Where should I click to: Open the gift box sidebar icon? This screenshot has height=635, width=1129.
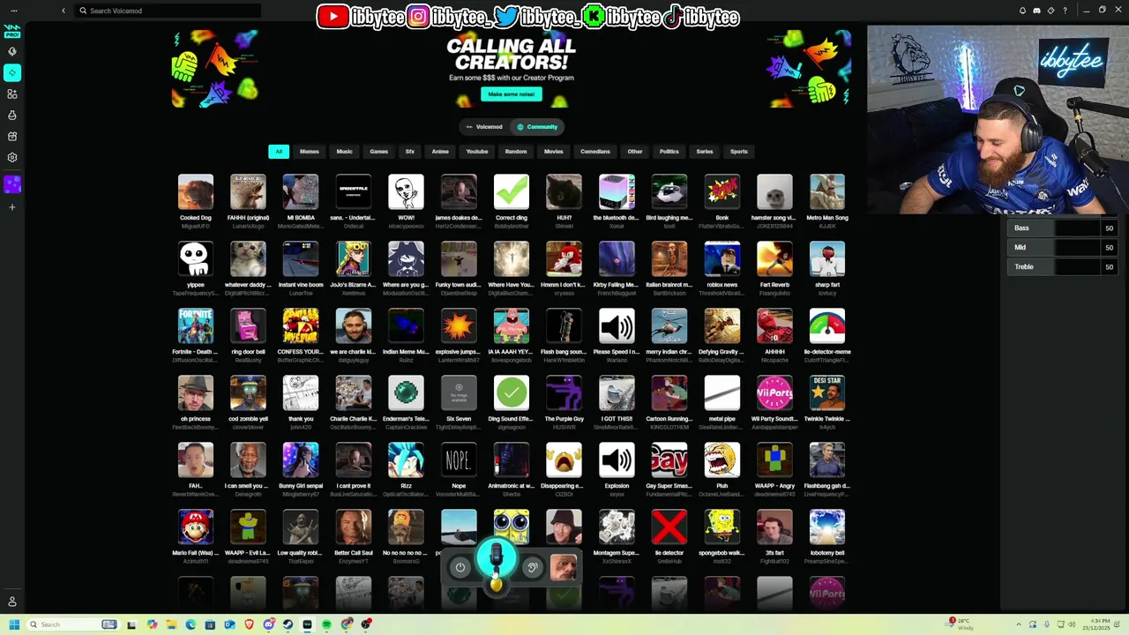pos(12,137)
